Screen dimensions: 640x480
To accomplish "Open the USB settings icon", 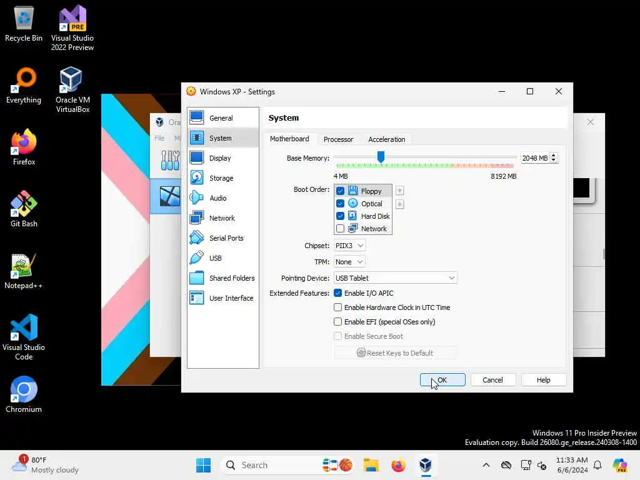I will pyautogui.click(x=197, y=257).
